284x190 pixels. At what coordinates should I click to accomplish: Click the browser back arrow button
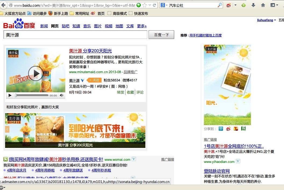(3, 5)
